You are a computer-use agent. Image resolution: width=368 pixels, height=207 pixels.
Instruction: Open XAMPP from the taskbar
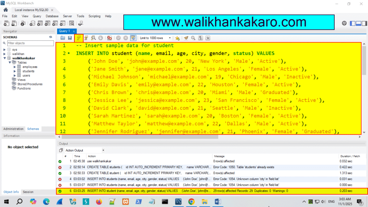(125, 202)
